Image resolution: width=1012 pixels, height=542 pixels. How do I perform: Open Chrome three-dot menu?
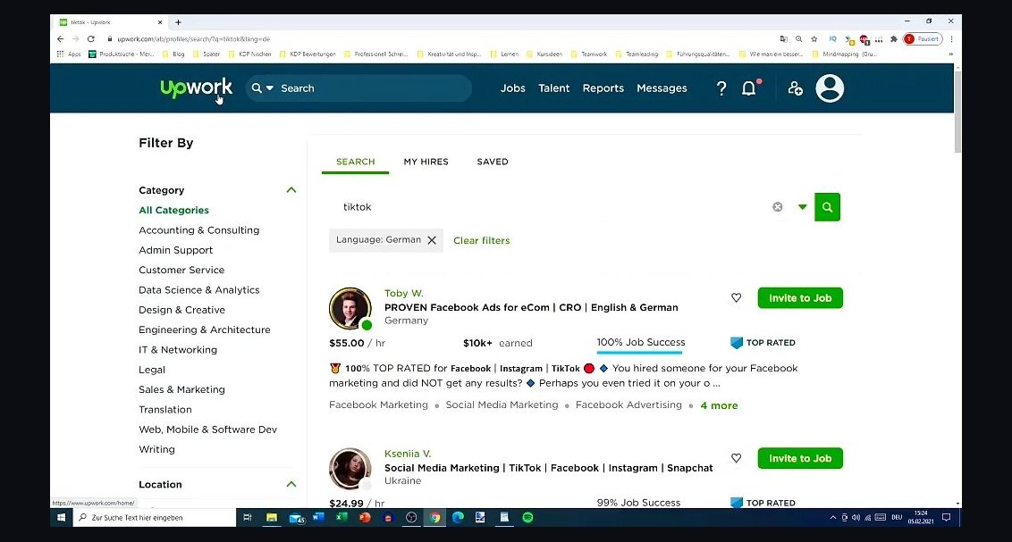(x=951, y=38)
